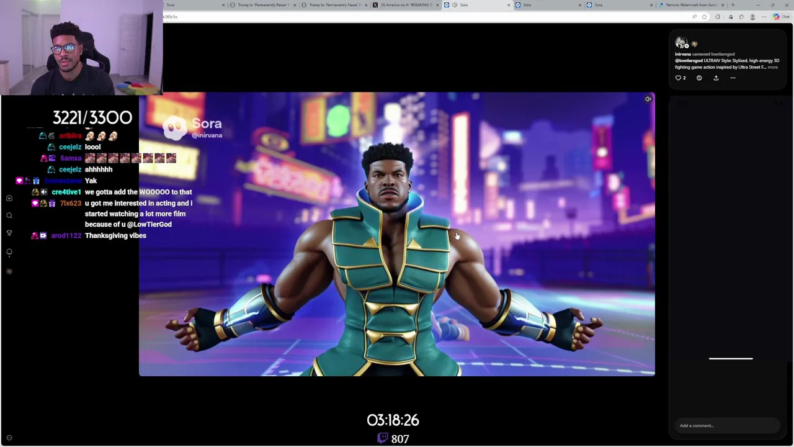This screenshot has width=794, height=447.
Task: Click the browser extensions icon in toolbar
Action: [x=718, y=17]
